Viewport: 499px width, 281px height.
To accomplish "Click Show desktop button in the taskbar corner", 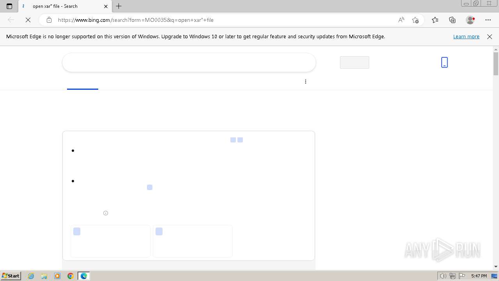I will 495,276.
